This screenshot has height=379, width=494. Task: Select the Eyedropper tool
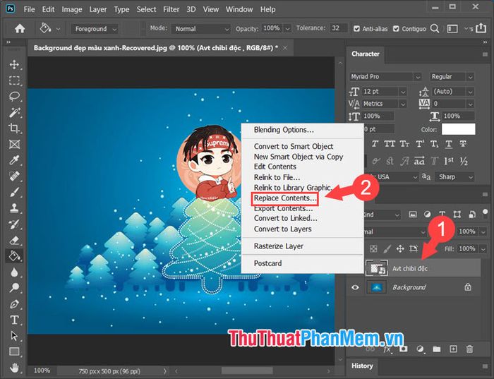pyautogui.click(x=14, y=160)
